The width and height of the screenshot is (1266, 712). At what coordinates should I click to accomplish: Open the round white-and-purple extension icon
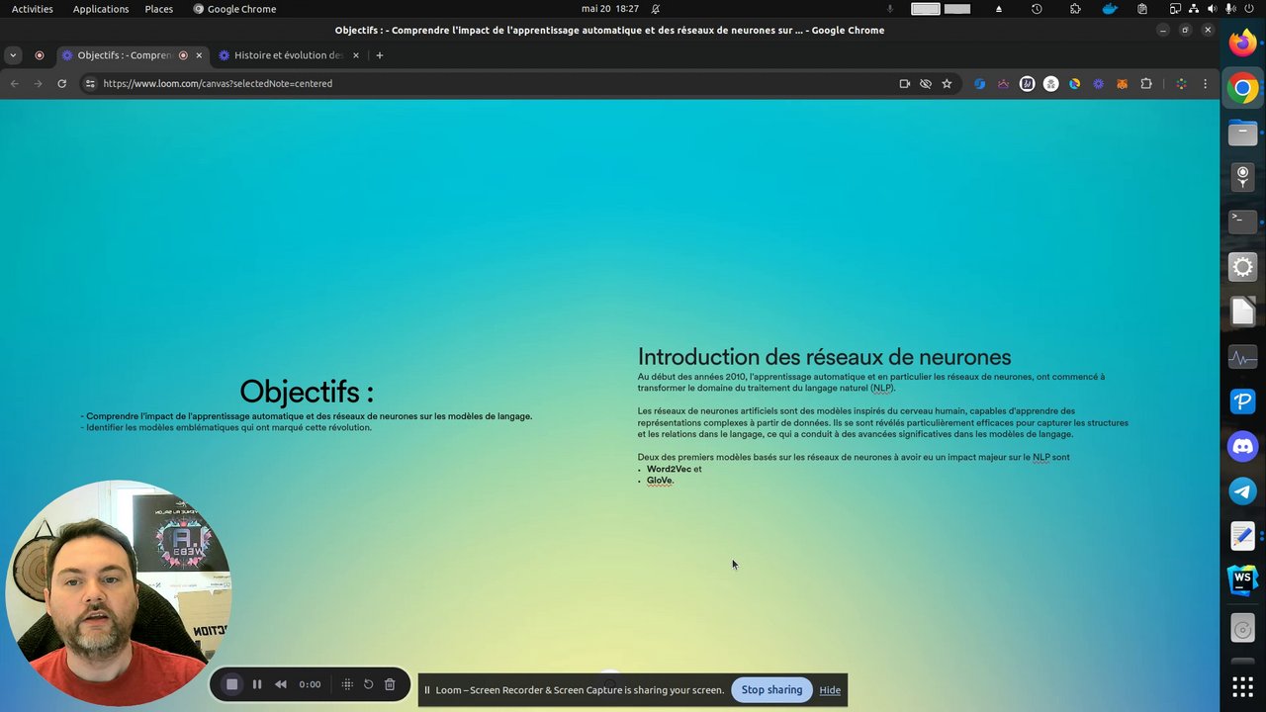click(1027, 84)
